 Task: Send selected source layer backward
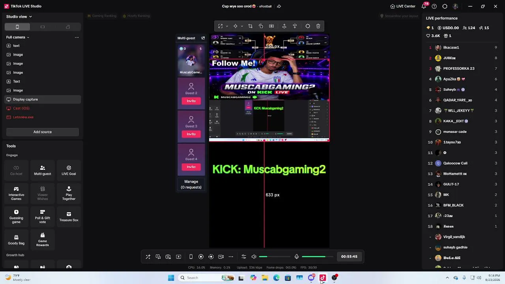[x=295, y=26]
